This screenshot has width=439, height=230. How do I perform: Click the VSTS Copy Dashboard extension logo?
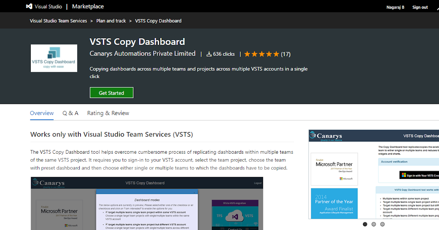coord(54,58)
